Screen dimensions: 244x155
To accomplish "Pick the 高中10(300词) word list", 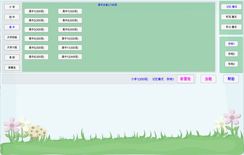I will tap(70, 39).
